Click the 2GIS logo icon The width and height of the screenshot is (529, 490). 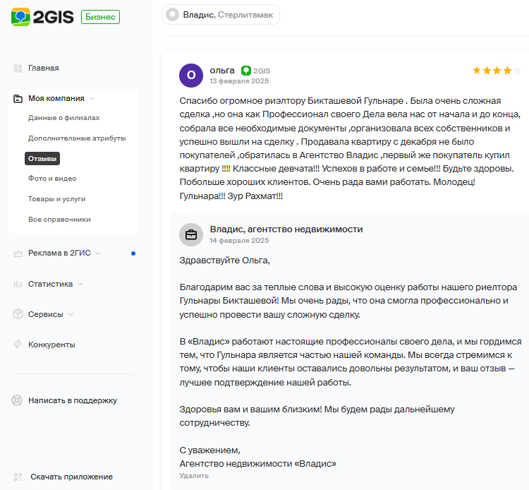click(x=20, y=17)
